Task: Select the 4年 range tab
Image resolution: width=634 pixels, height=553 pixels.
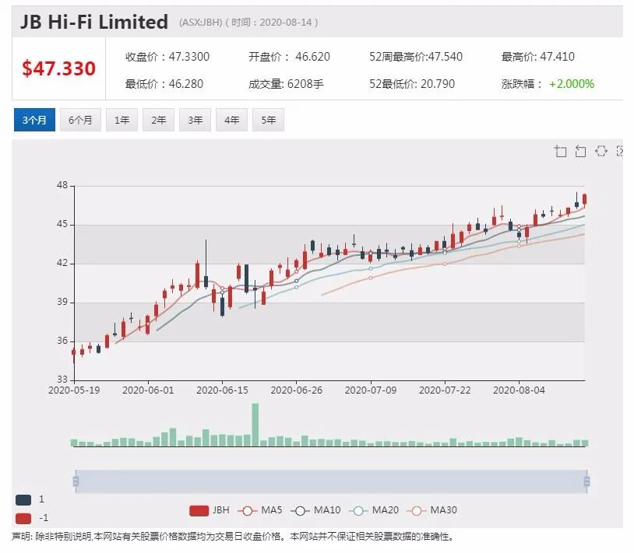Action: point(231,120)
